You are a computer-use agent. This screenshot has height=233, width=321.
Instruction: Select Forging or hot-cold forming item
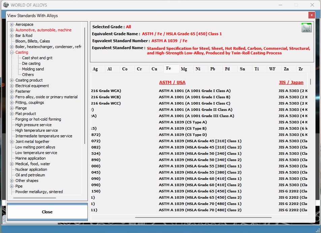[x=38, y=119]
